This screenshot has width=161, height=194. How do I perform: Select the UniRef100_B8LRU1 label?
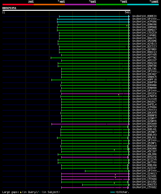[x=144, y=138]
